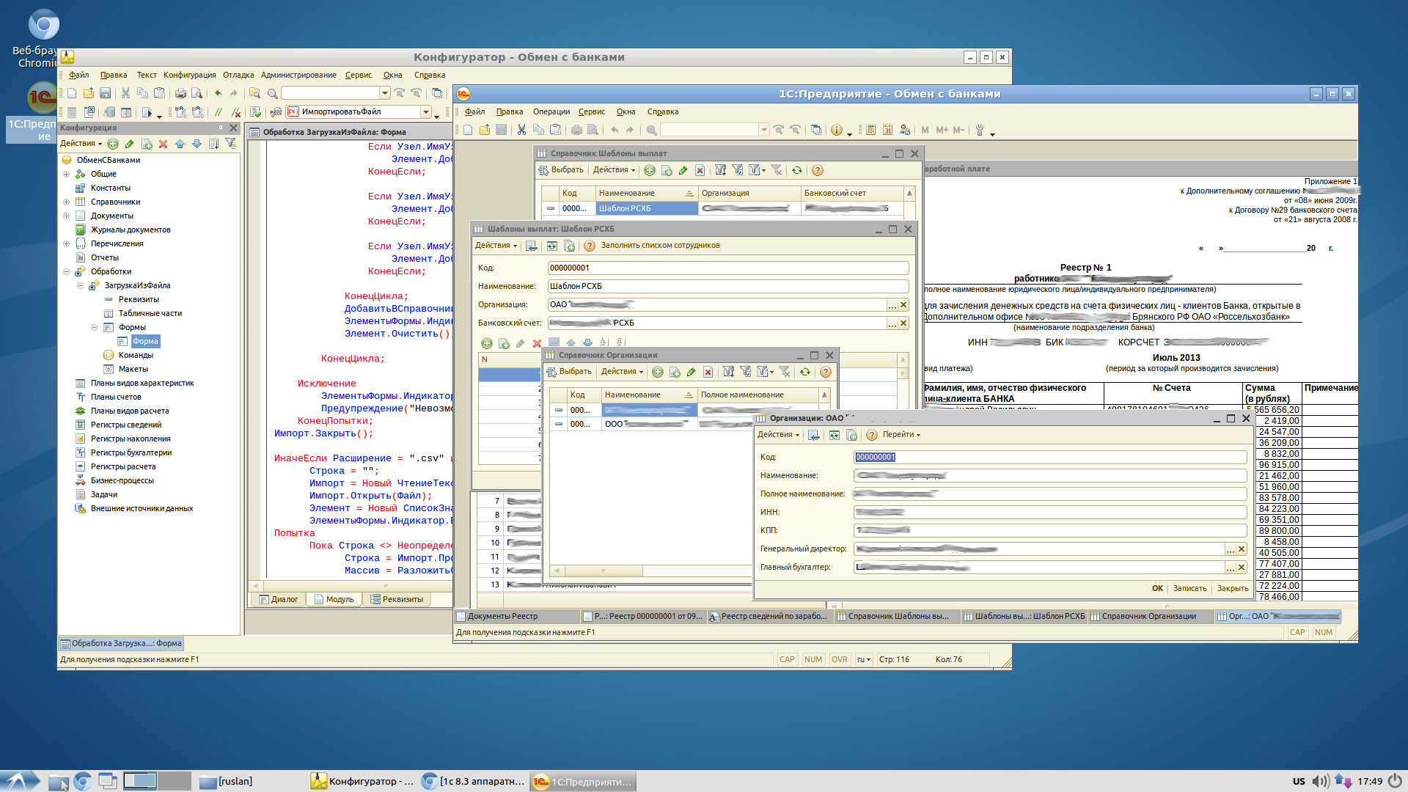The width and height of the screenshot is (1408, 792).
Task: Click Конфигуратор taskbar button
Action: pyautogui.click(x=362, y=781)
